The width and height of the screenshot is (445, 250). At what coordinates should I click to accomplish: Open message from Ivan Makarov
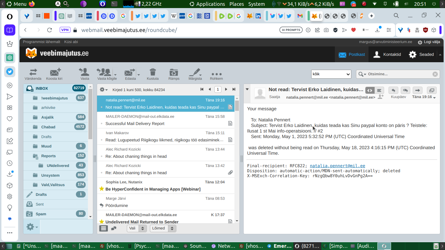(166, 136)
